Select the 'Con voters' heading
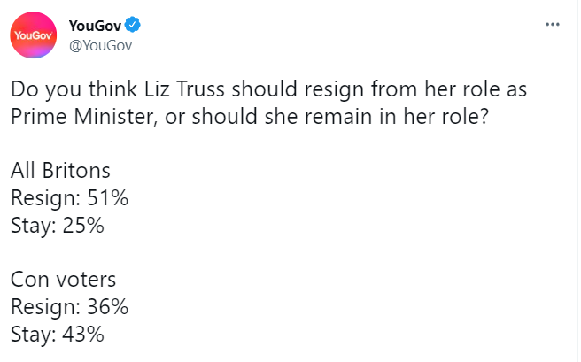The width and height of the screenshot is (581, 362). pyautogui.click(x=63, y=280)
